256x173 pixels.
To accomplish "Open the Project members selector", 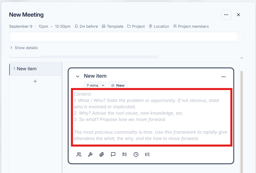I will [x=191, y=26].
